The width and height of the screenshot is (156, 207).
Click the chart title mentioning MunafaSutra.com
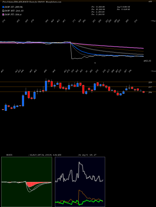click(x=32, y=2)
